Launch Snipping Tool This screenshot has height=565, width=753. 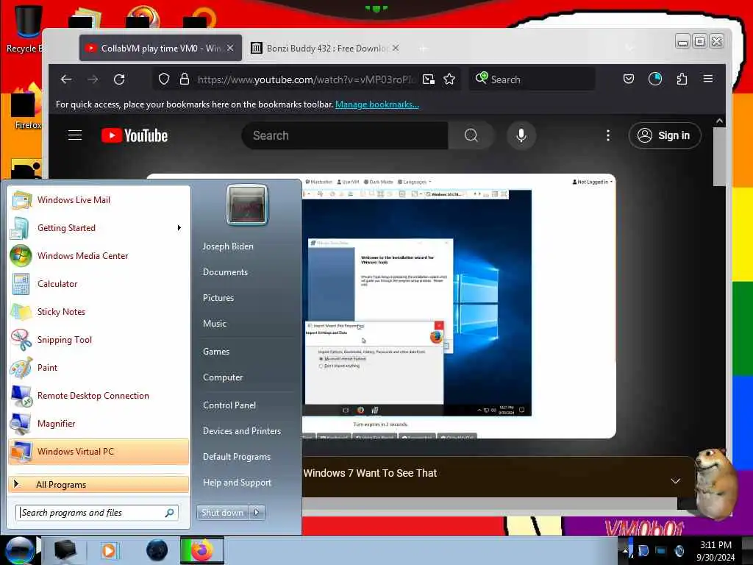click(99, 340)
